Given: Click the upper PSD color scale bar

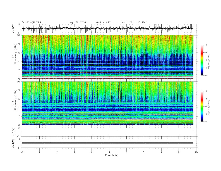Looking at the screenshot, I should 202,60.
